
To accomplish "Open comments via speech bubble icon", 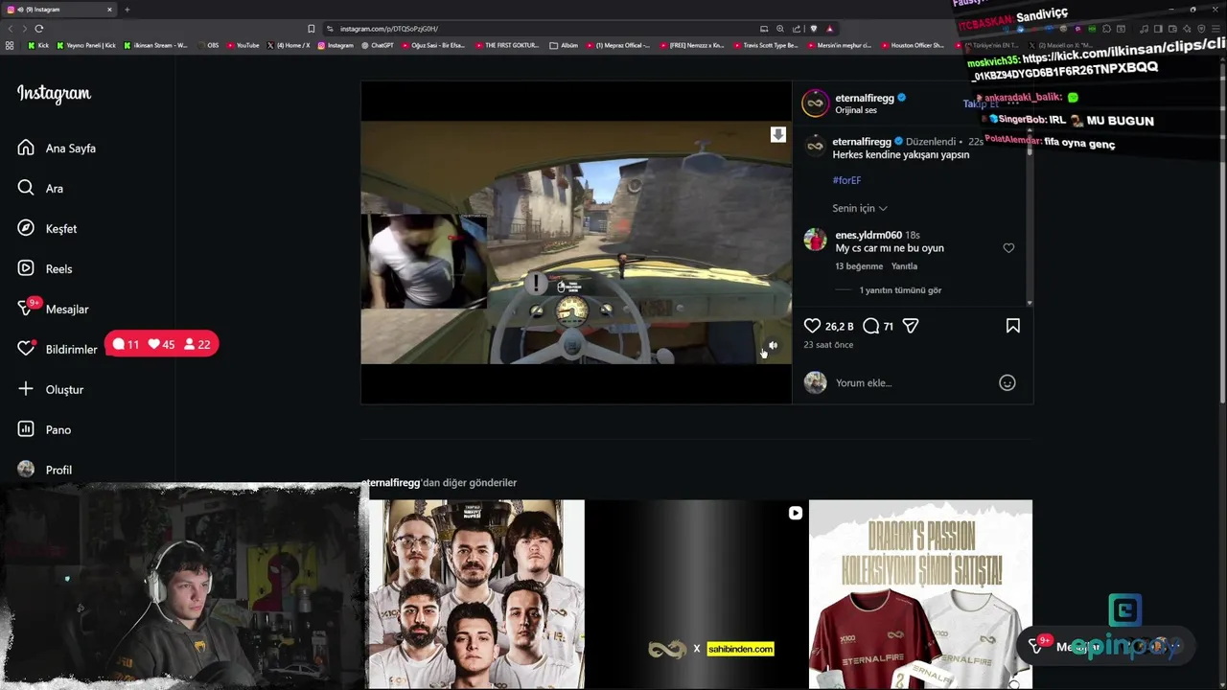I will coord(870,326).
